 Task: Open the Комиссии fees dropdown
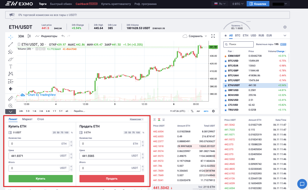[136, 119]
